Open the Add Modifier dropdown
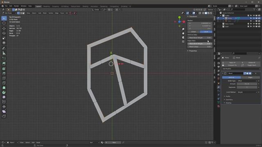This screenshot has height=147, width=262. coord(241,69)
